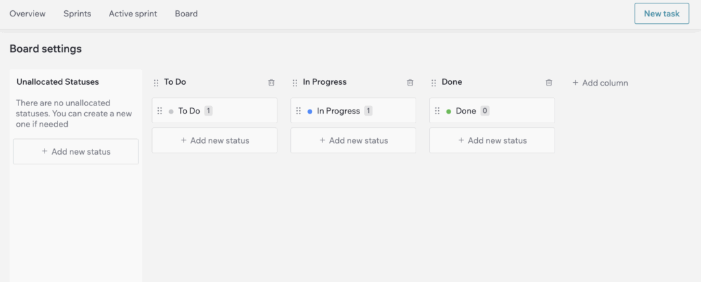Click the grey To Do status color dot
This screenshot has width=701, height=282.
tap(171, 112)
